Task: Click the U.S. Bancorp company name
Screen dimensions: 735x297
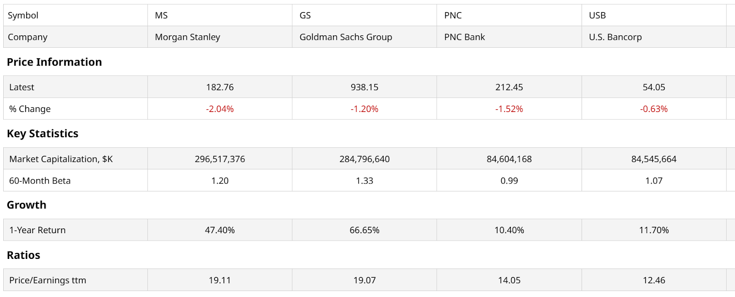Action: coord(615,37)
